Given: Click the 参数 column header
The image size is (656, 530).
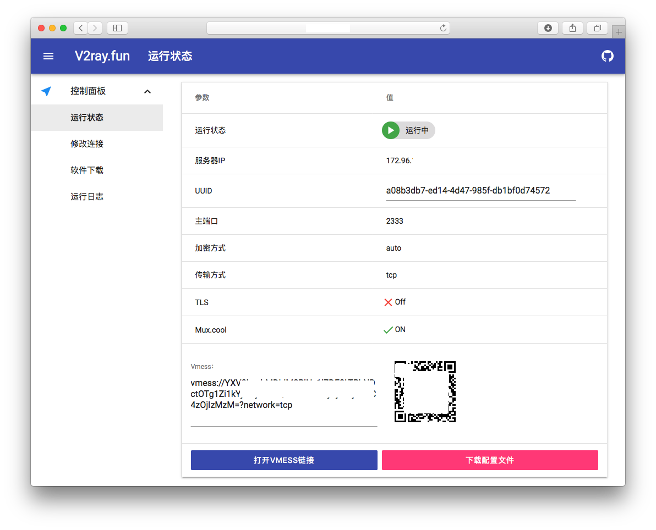Looking at the screenshot, I should [202, 97].
